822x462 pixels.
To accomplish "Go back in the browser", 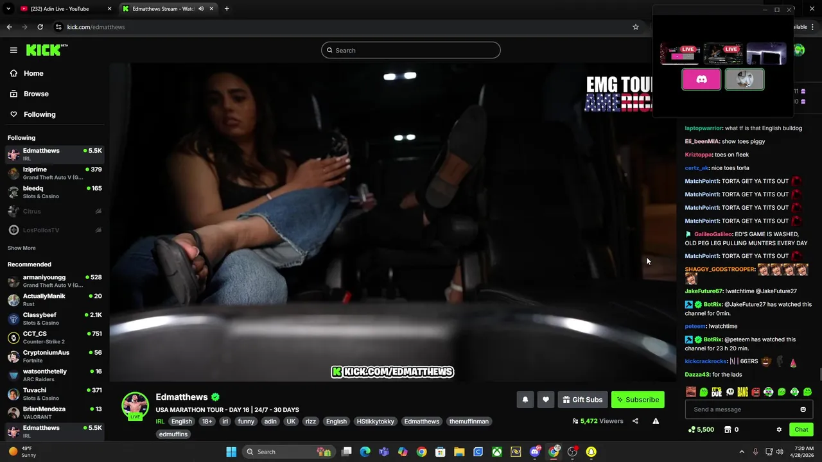I will (x=9, y=27).
